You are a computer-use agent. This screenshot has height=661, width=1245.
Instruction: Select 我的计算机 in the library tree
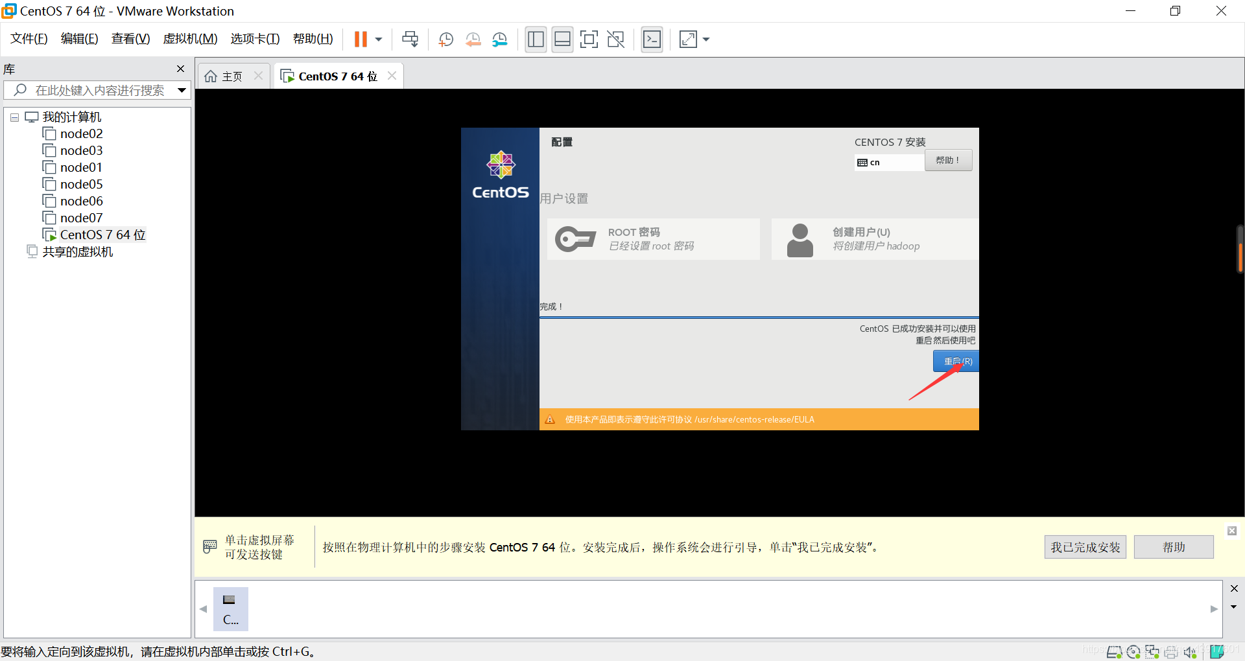click(x=72, y=117)
